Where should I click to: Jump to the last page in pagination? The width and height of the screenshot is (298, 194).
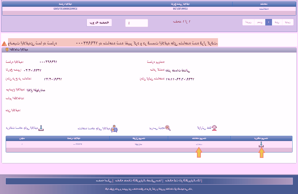[x=248, y=22]
